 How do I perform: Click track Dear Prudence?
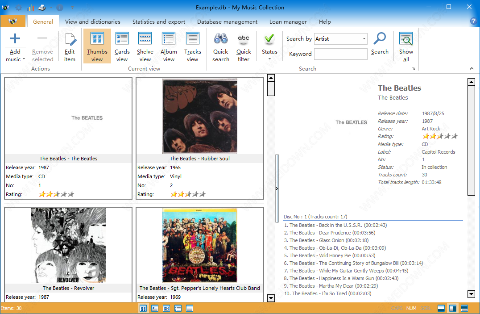[x=329, y=233]
